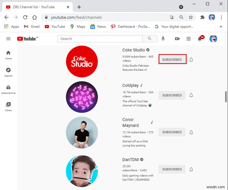Open the DanTDM channel name link
The width and height of the screenshot is (228, 190).
(x=130, y=160)
